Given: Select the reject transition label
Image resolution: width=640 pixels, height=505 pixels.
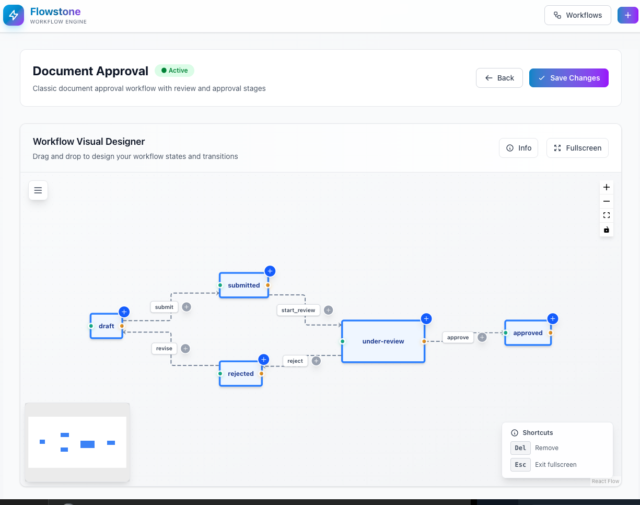Looking at the screenshot, I should click(x=295, y=361).
